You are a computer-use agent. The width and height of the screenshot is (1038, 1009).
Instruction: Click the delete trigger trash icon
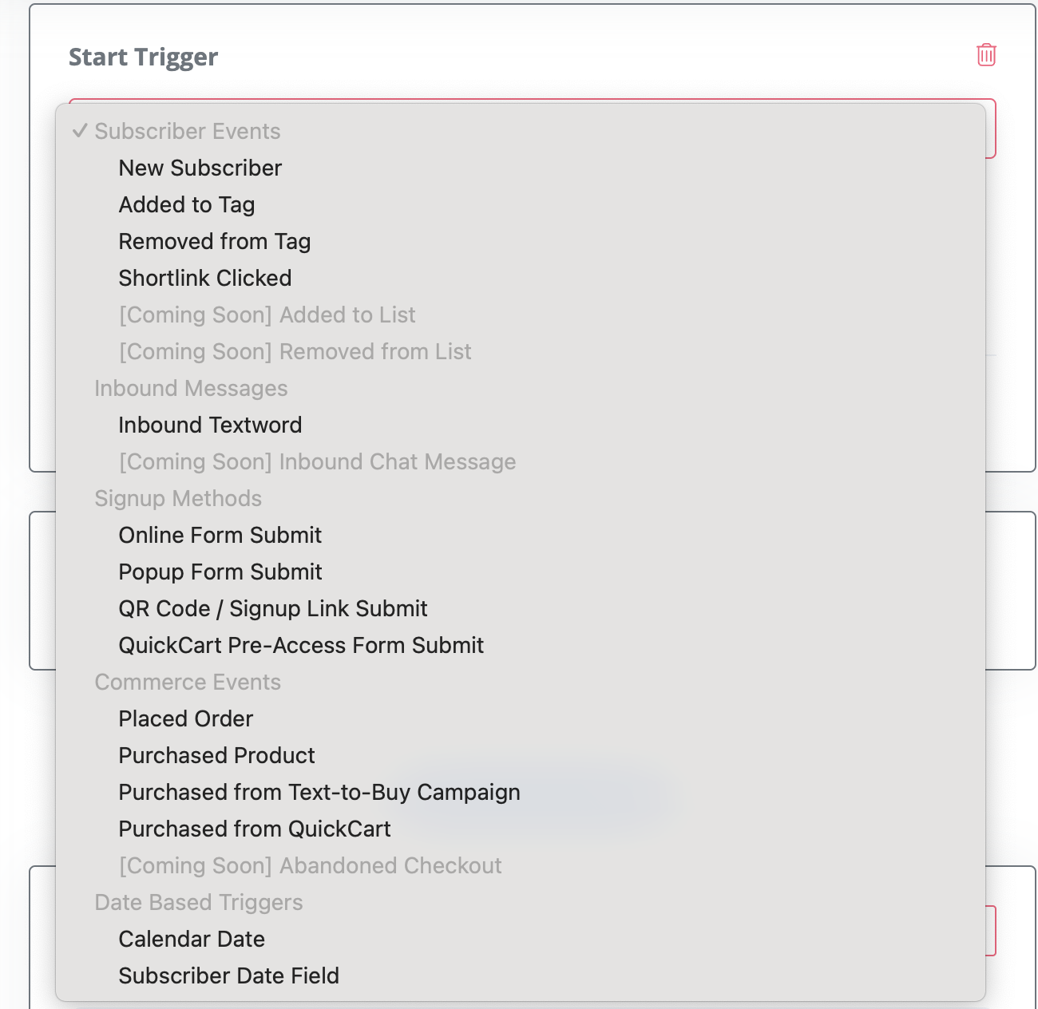point(985,56)
